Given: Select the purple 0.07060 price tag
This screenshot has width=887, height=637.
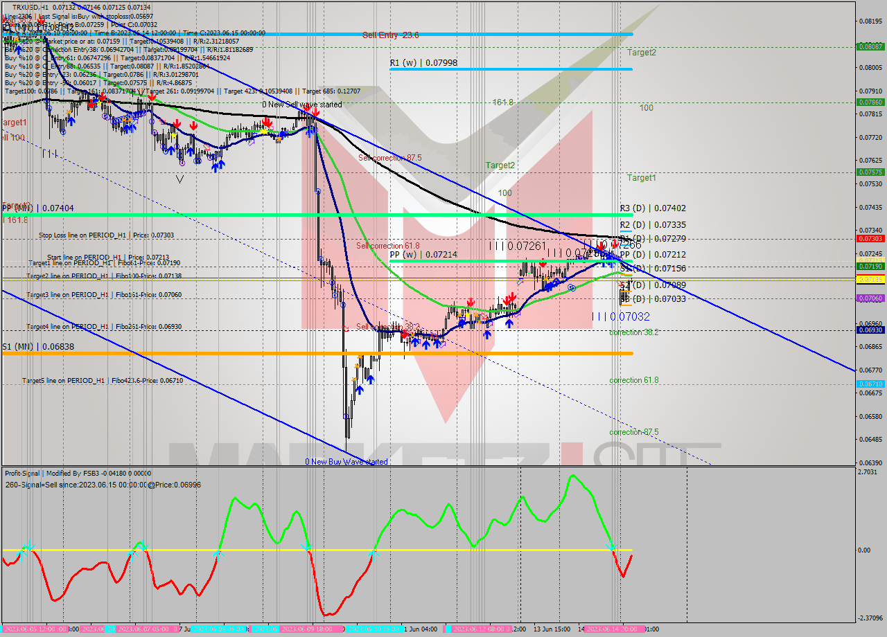Looking at the screenshot, I should (870, 298).
